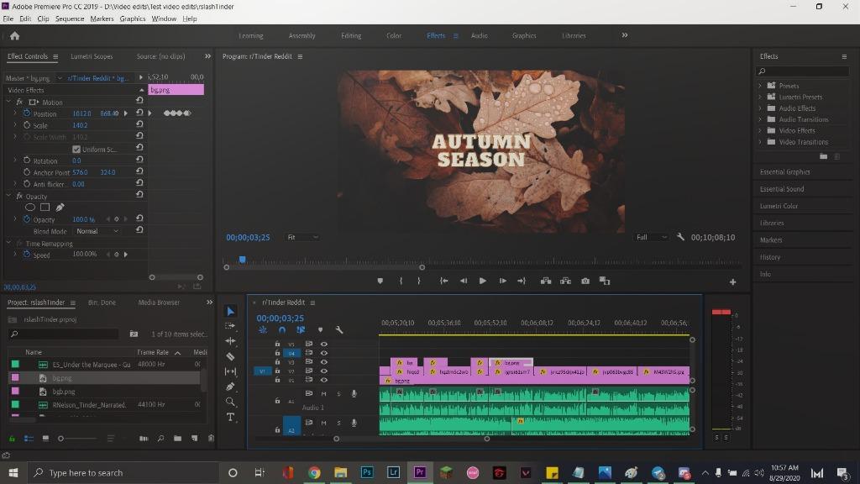Choose the Zoom tool magnifier
The height and width of the screenshot is (484, 860).
231,402
